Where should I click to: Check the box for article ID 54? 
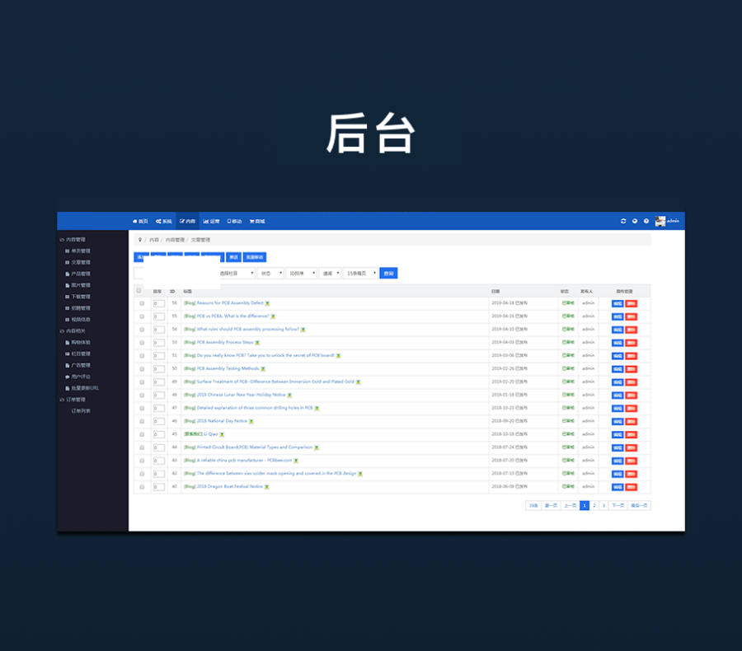pos(142,330)
